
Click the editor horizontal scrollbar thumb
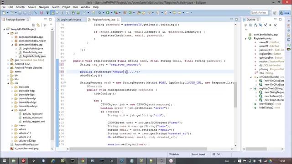coord(138,149)
